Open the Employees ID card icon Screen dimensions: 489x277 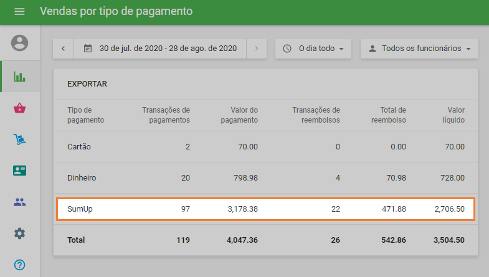click(20, 171)
